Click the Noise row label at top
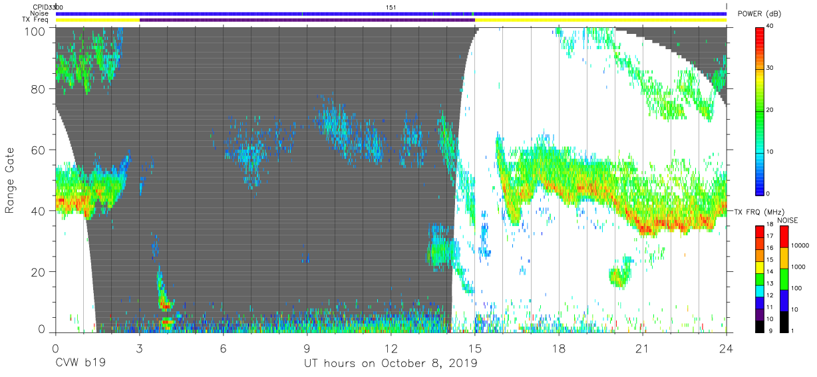 point(41,13)
